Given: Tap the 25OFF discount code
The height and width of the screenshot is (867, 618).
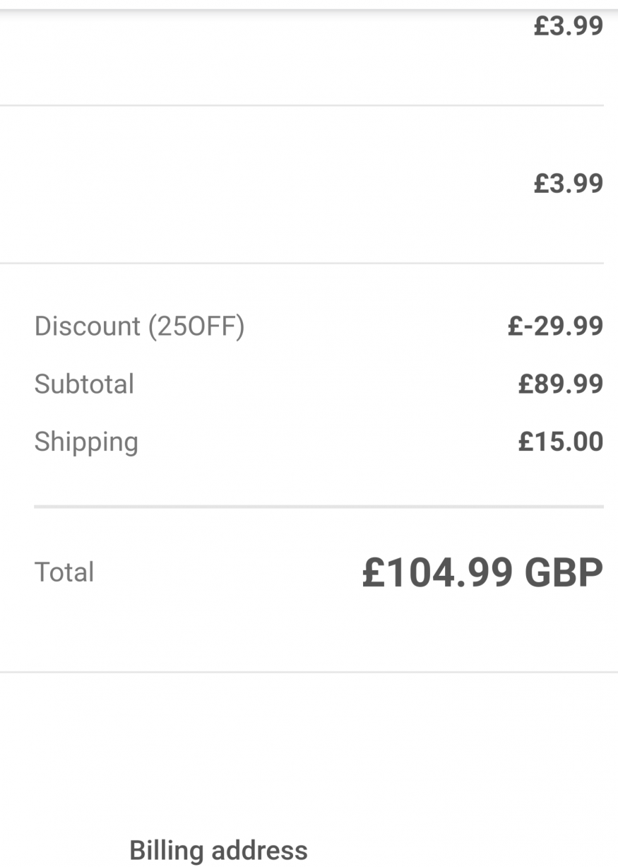Looking at the screenshot, I should [x=196, y=326].
